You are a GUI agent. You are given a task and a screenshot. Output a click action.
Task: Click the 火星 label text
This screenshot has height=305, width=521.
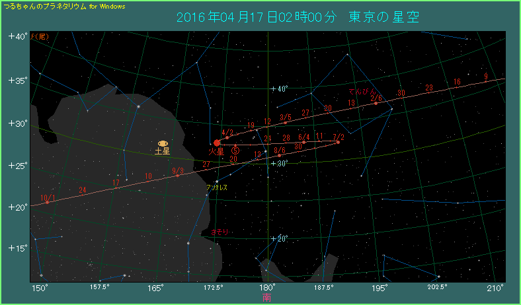pyautogui.click(x=217, y=151)
